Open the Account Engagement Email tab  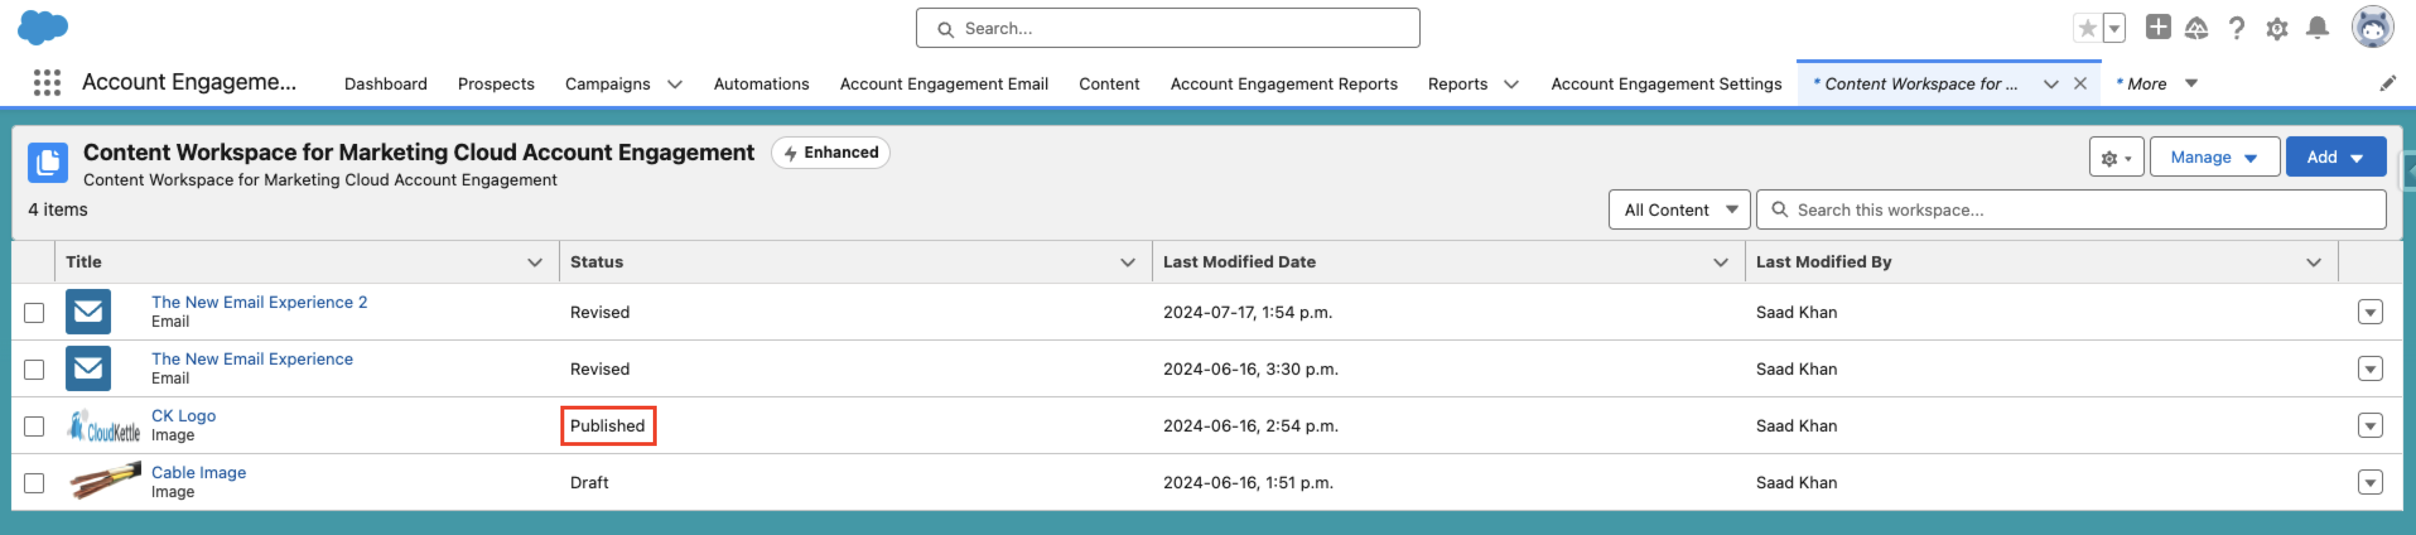click(x=944, y=83)
